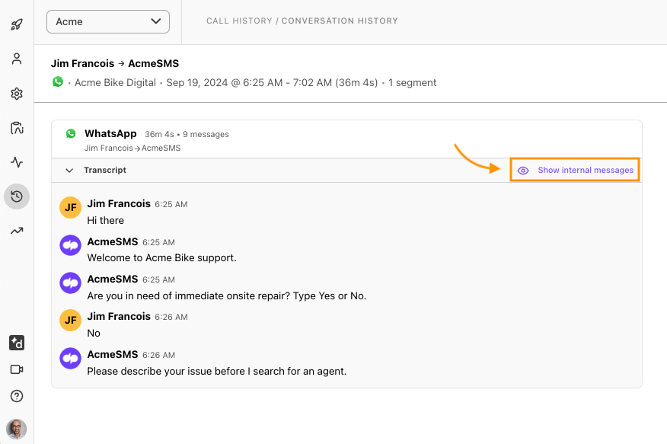Open the coaching playbook sidebar icon
Image resolution: width=667 pixels, height=444 pixels.
tap(17, 128)
